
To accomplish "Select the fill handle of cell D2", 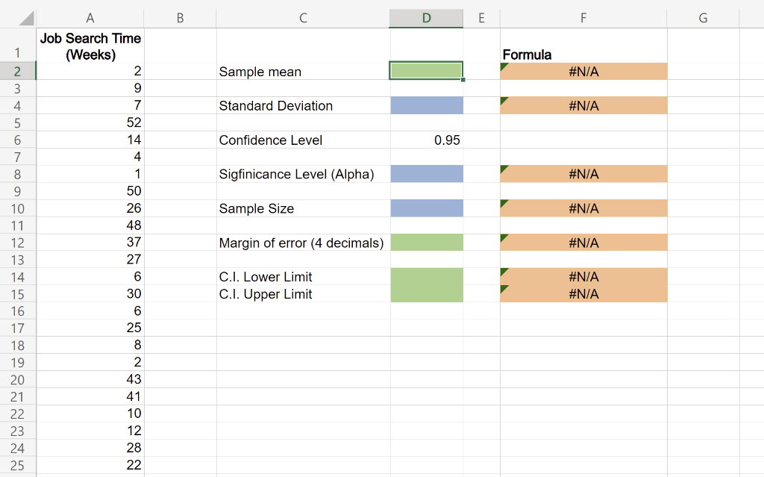I will 463,79.
